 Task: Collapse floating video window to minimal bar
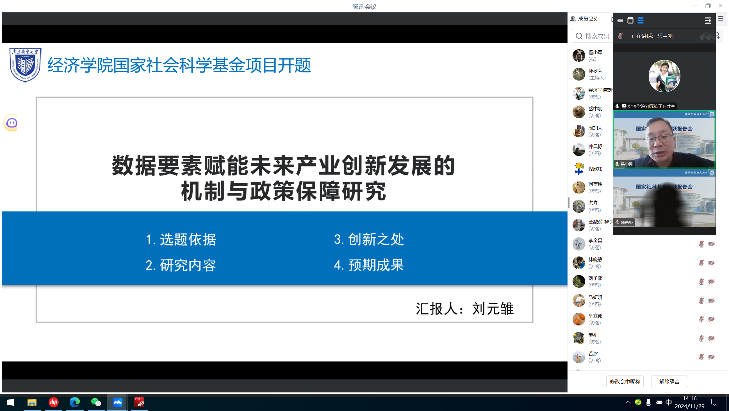tap(620, 21)
